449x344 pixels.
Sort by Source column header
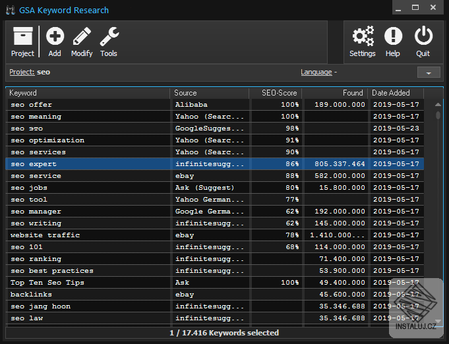tap(210, 93)
